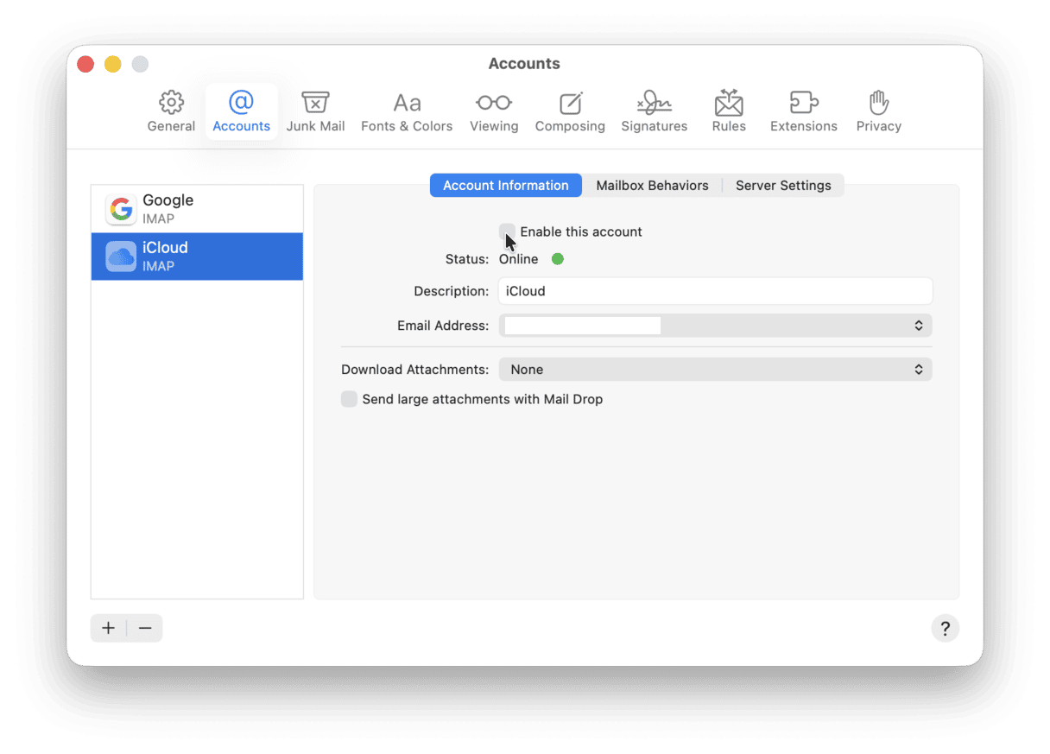Open General settings
Image resolution: width=1050 pixels, height=754 pixels.
click(x=170, y=111)
